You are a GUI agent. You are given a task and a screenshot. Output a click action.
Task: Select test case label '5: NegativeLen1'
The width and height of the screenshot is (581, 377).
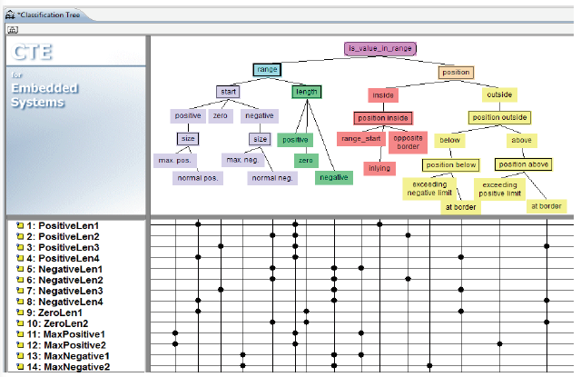[x=64, y=269]
